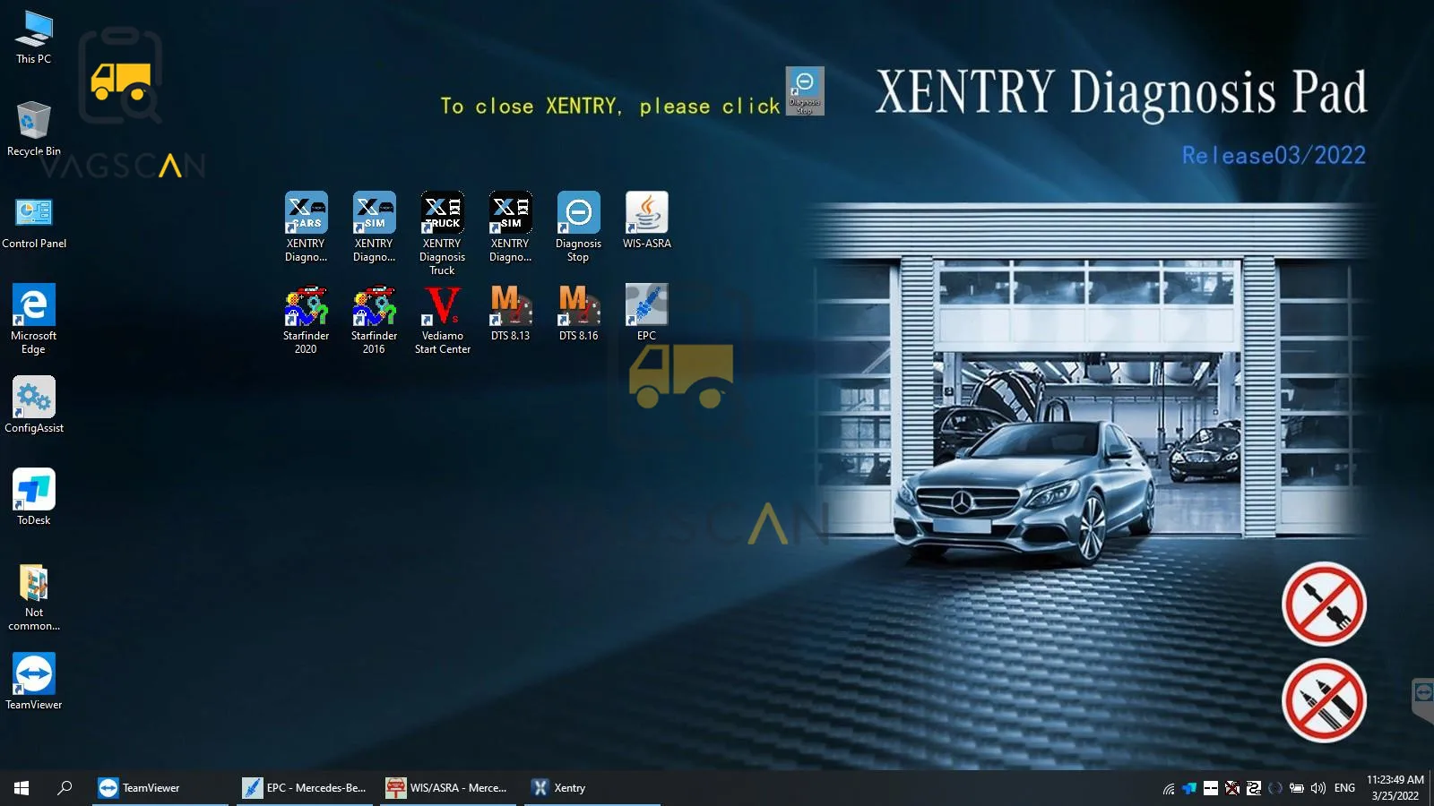Click show desktop strip at taskbar end
Screen dimensions: 1434x806
(x=1431, y=788)
